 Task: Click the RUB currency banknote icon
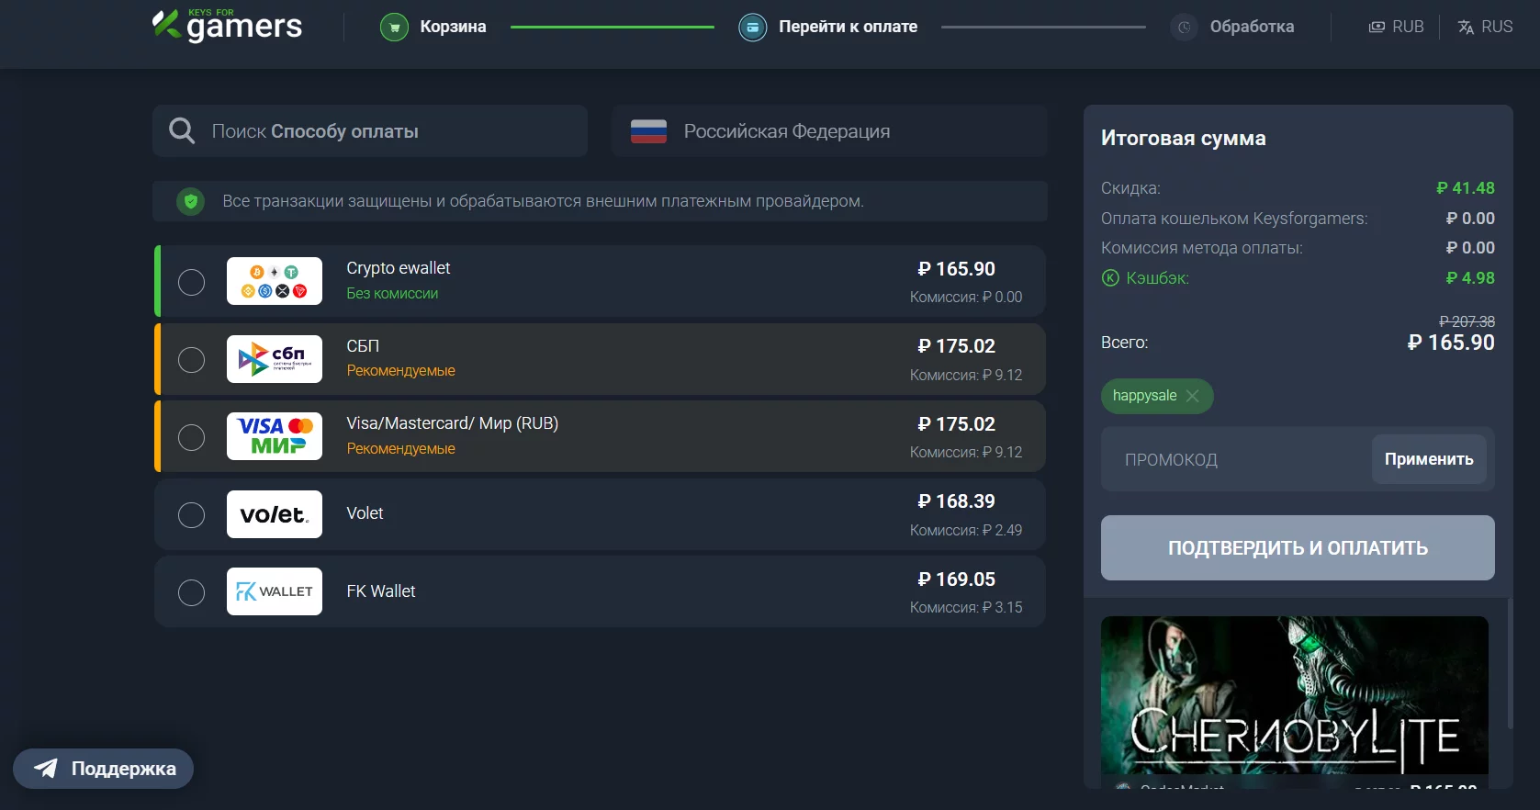1377,27
